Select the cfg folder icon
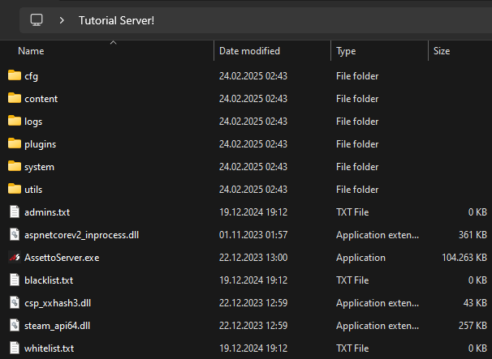 14,76
